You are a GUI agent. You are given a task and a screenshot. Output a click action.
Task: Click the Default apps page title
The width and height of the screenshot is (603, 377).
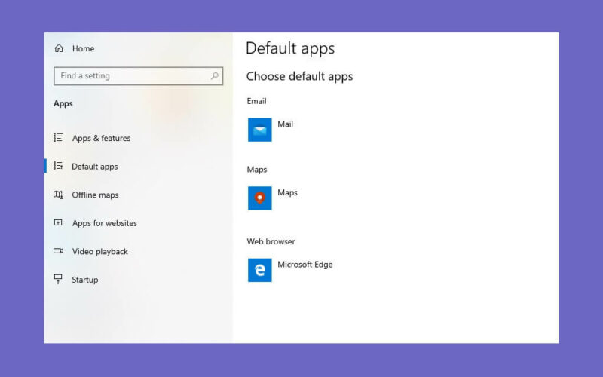coord(290,48)
